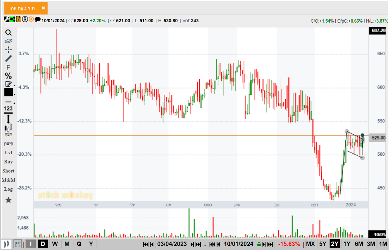Select the percent measurement tool

pyautogui.click(x=8, y=76)
